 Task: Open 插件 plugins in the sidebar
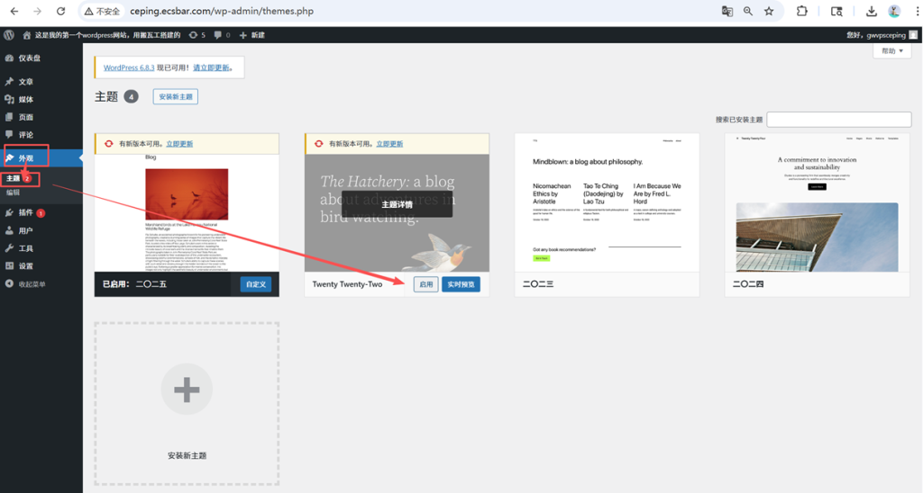coord(25,213)
